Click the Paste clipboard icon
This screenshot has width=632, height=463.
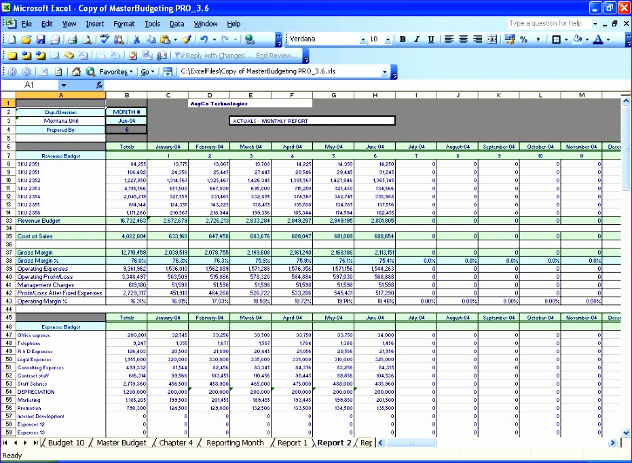(x=165, y=39)
